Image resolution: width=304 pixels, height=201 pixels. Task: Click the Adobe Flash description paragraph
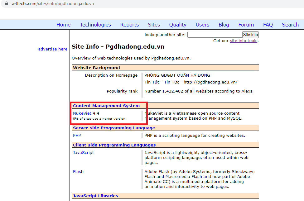(x=199, y=179)
